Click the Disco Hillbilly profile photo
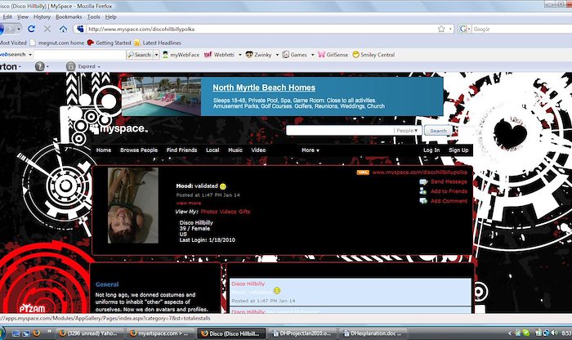 pyautogui.click(x=133, y=205)
